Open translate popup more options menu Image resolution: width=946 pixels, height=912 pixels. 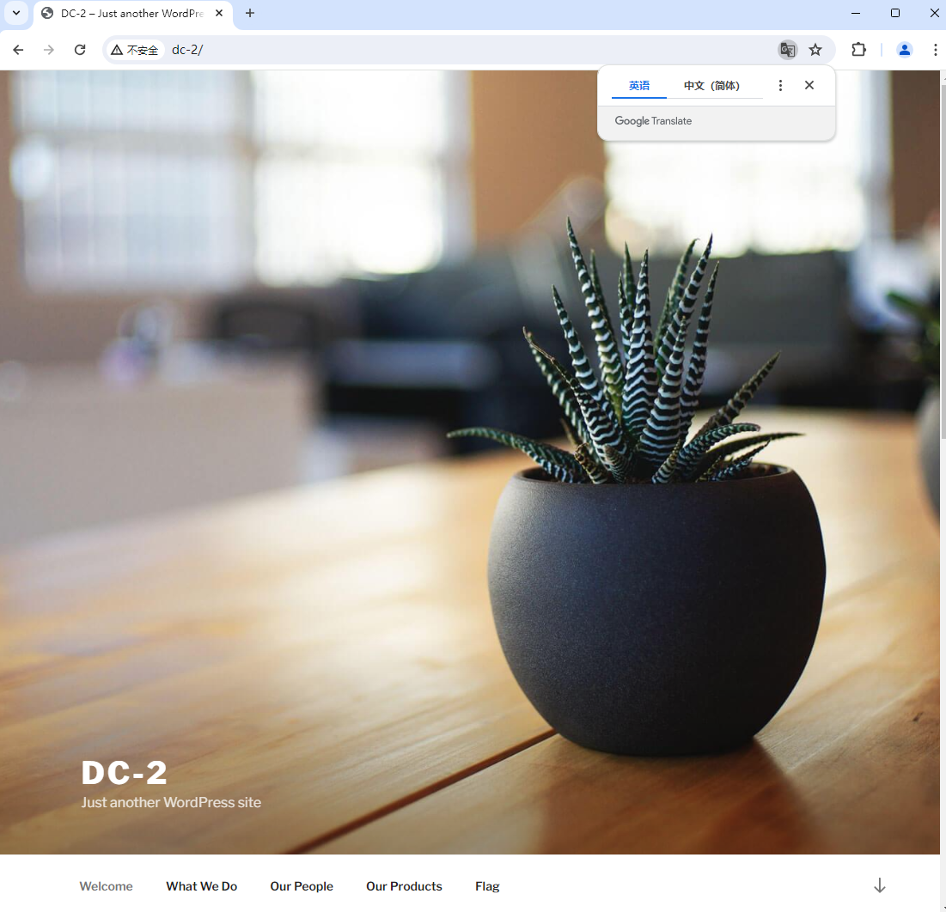(x=780, y=86)
